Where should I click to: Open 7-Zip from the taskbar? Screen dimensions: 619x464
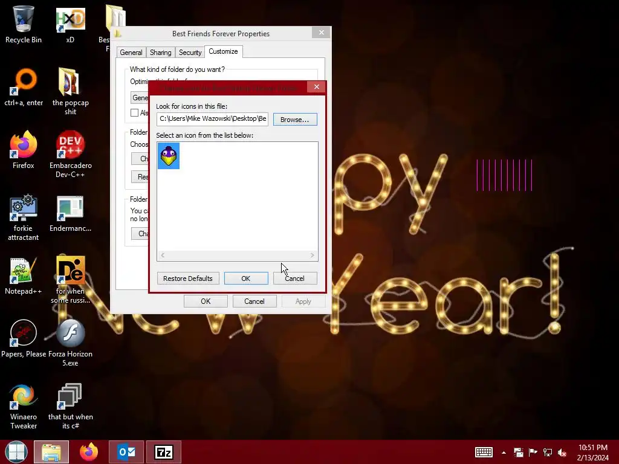coord(164,452)
